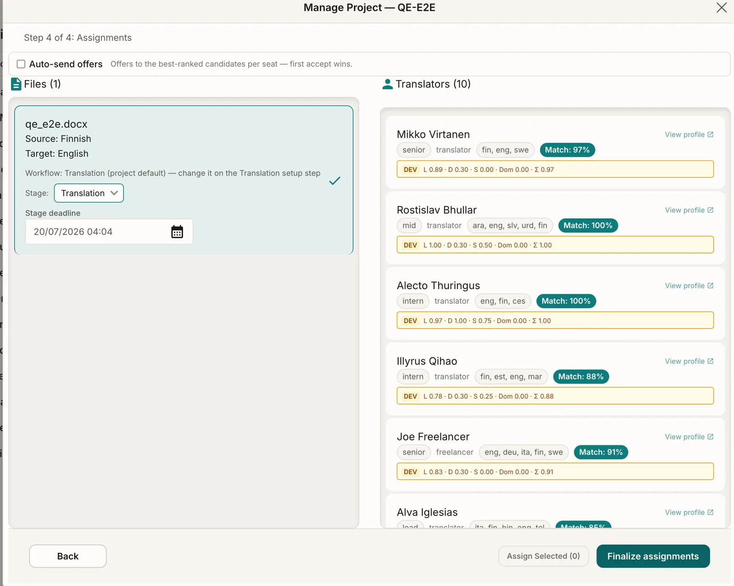
Task: Click Illyrus's languages tag fin, est, eng, mar
Action: [511, 377]
